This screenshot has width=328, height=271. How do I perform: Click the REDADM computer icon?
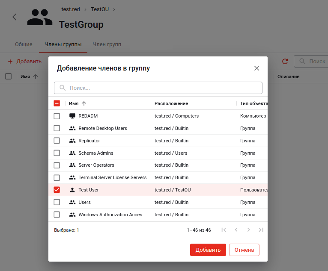point(72,116)
